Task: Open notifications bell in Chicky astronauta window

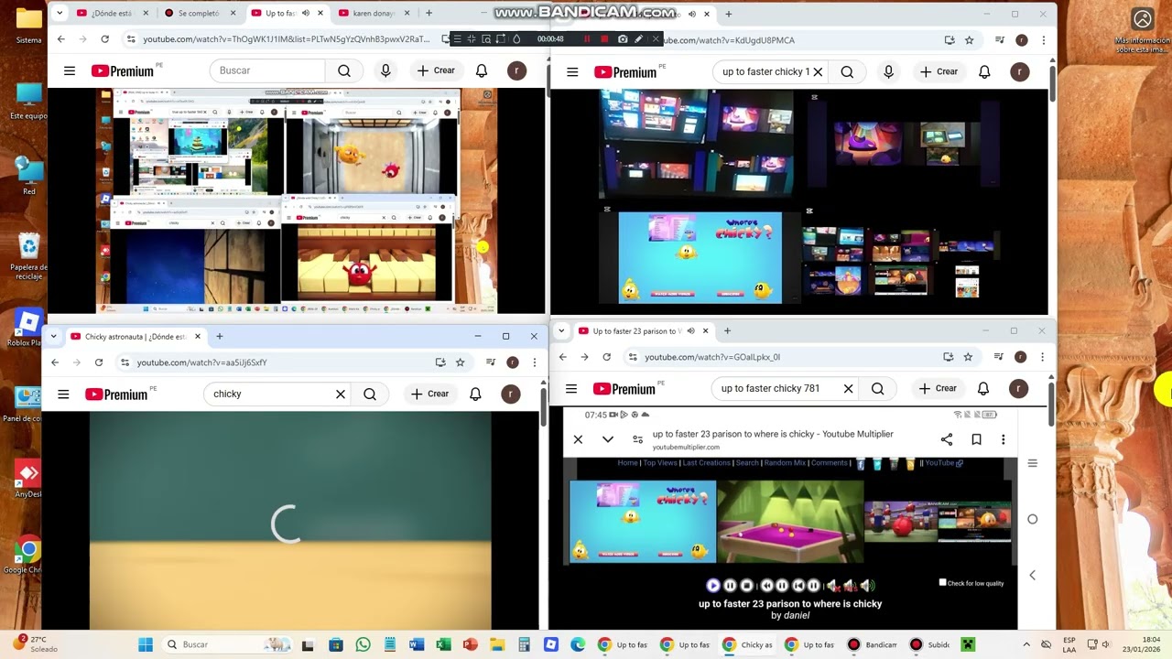Action: coord(475,394)
